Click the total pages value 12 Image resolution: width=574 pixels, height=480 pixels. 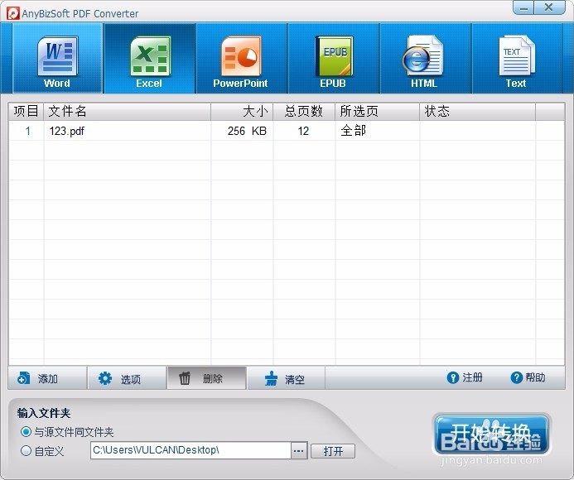(303, 131)
